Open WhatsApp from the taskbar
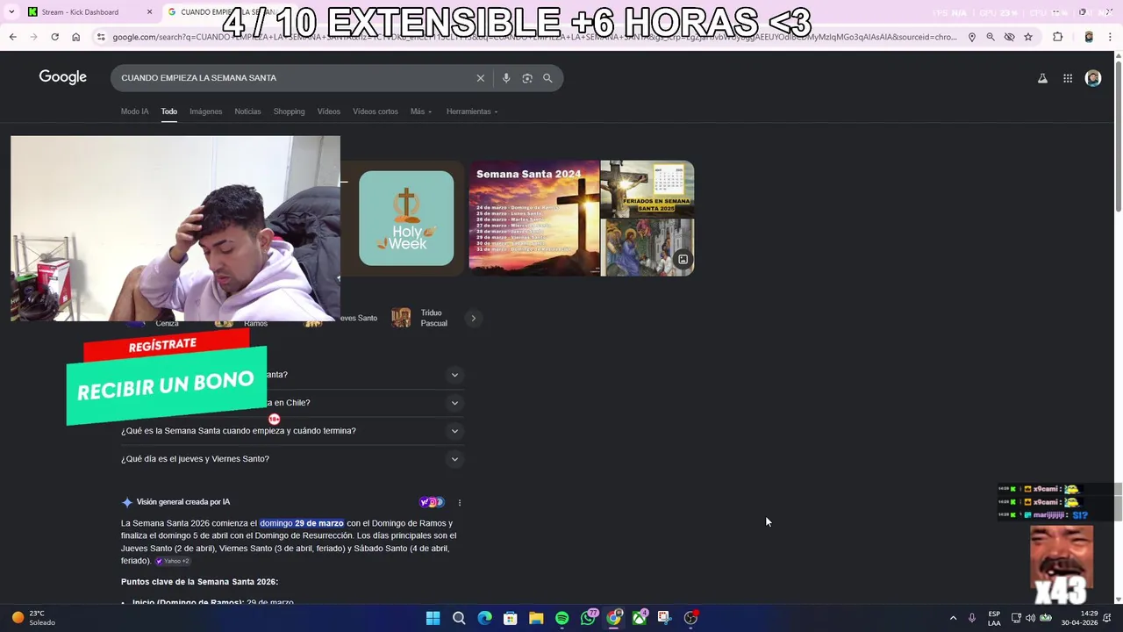 (588, 618)
